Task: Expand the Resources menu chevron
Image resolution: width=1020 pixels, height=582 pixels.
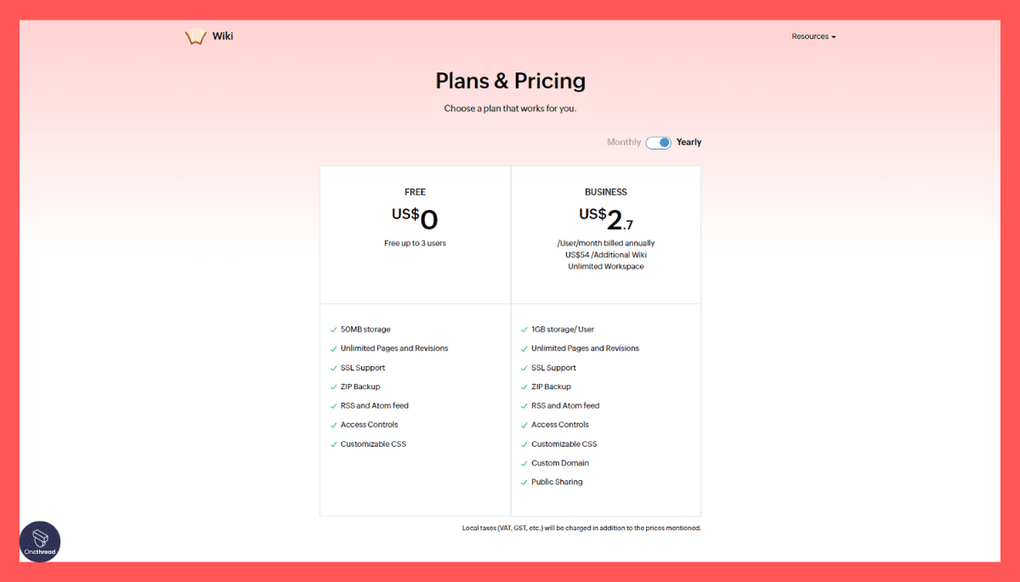Action: [834, 37]
